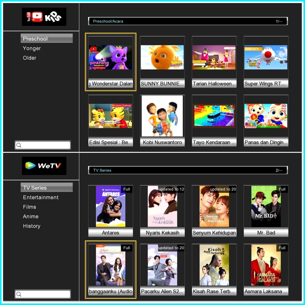Screen dimensions: 305x305
Task: Open the Super Wings video thumbnail
Action: click(266, 57)
